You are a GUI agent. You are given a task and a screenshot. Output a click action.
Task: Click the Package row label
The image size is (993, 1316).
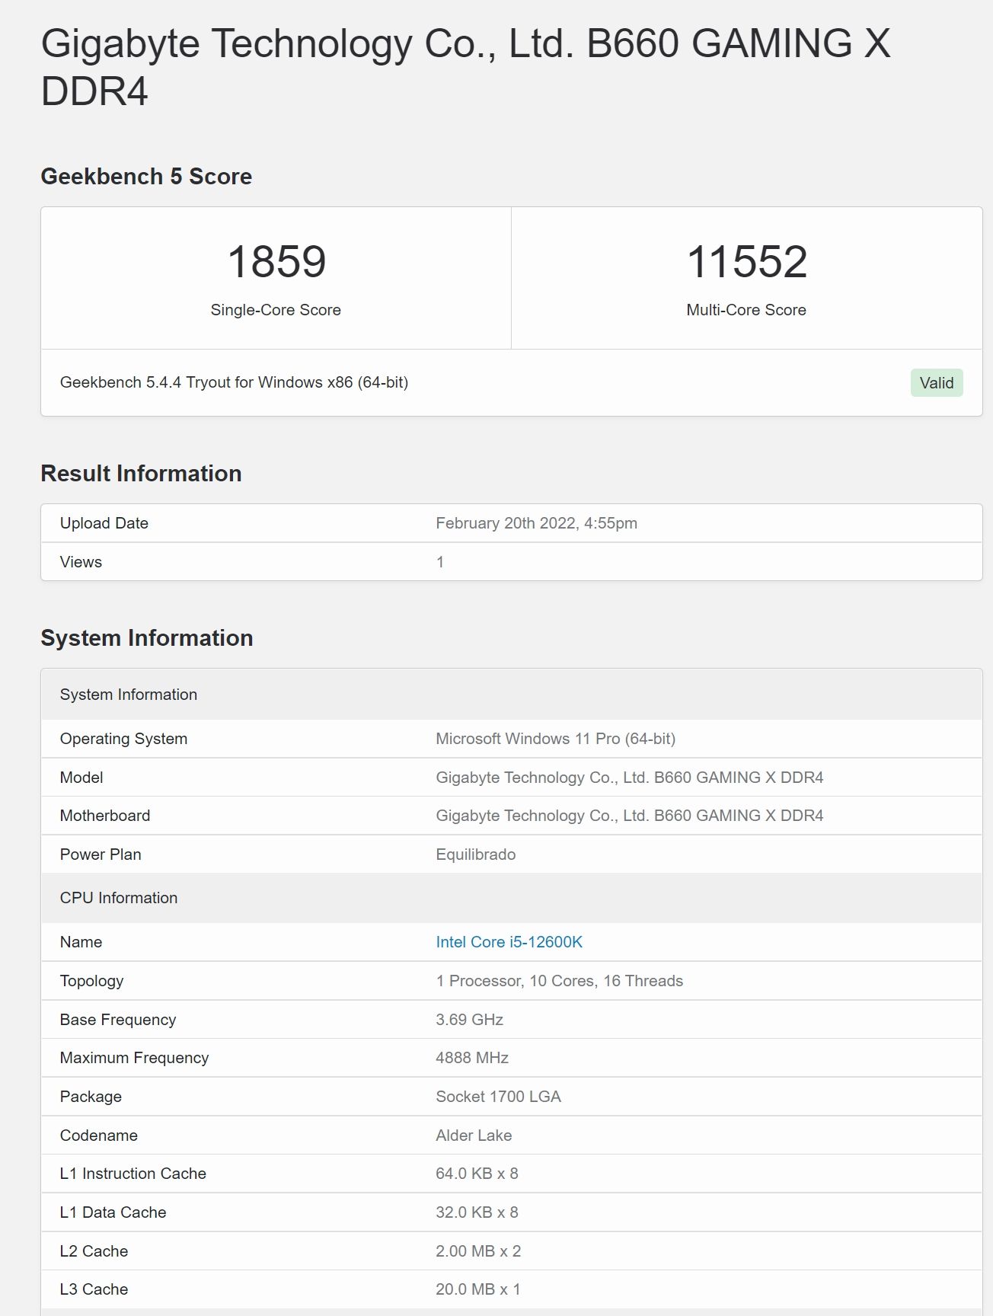(91, 1097)
